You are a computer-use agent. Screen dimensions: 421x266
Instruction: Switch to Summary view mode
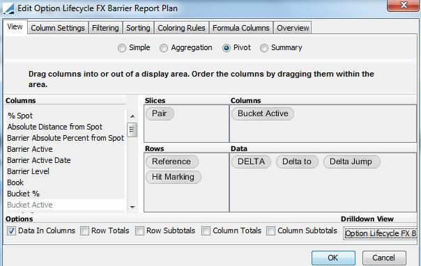point(264,48)
